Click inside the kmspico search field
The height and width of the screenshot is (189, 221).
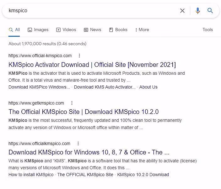[x=91, y=11]
